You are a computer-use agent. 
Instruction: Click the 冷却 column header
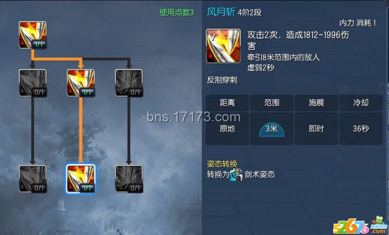[361, 103]
